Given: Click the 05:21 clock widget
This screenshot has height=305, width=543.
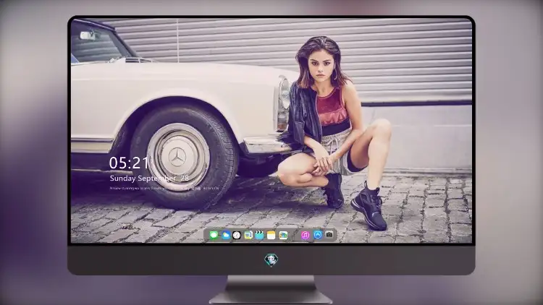Looking at the screenshot, I should (129, 163).
